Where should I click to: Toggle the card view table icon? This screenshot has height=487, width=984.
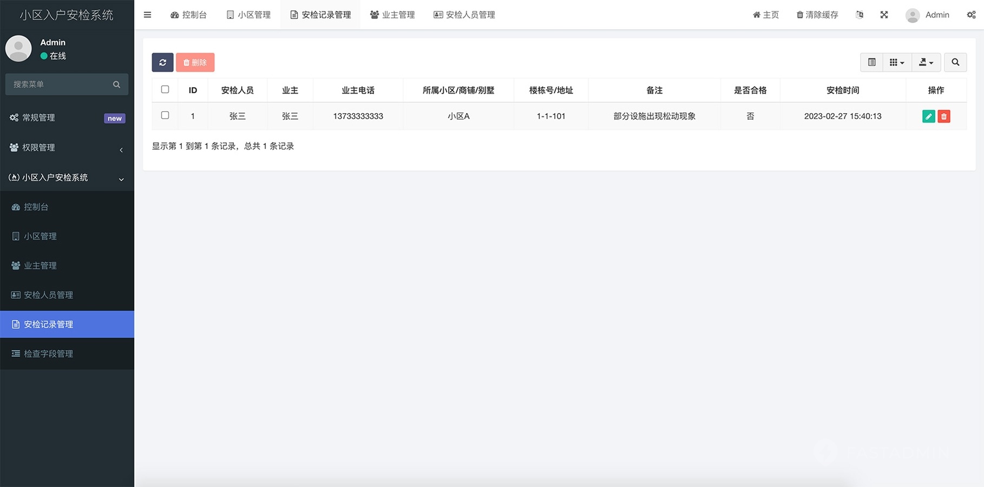coord(871,62)
